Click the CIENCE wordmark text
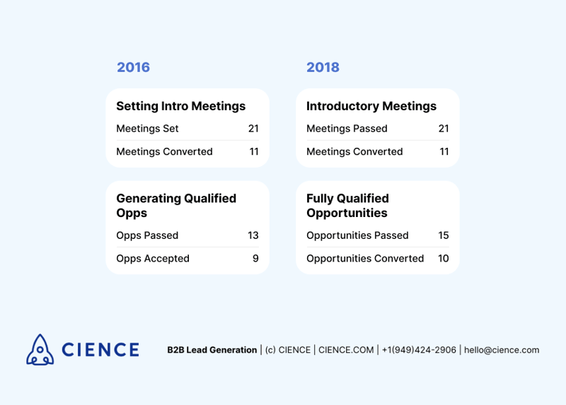 [100, 350]
